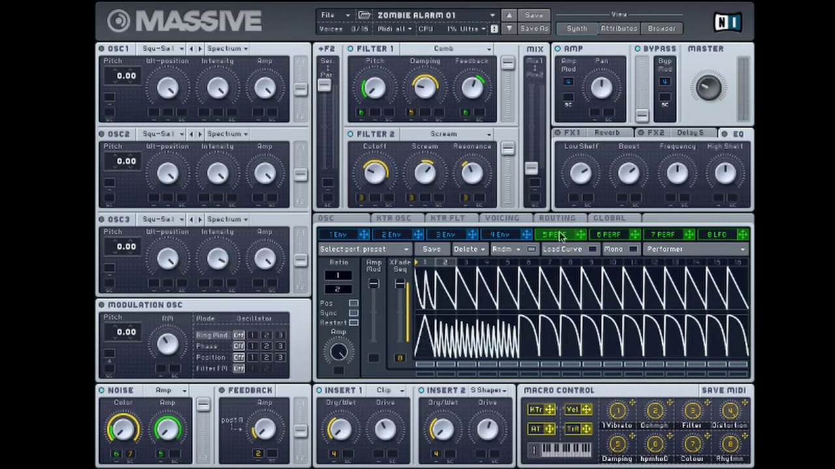Click the Amp Pan knob
This screenshot has width=835, height=469.
coord(601,88)
